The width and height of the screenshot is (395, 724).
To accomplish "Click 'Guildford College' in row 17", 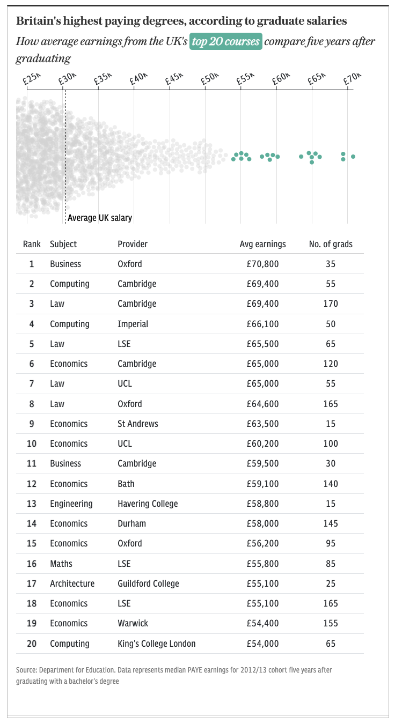I will [148, 583].
